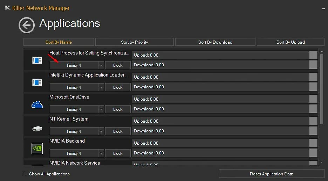Click Killer Network Manager title text
The image size is (328, 181).
(41, 8)
